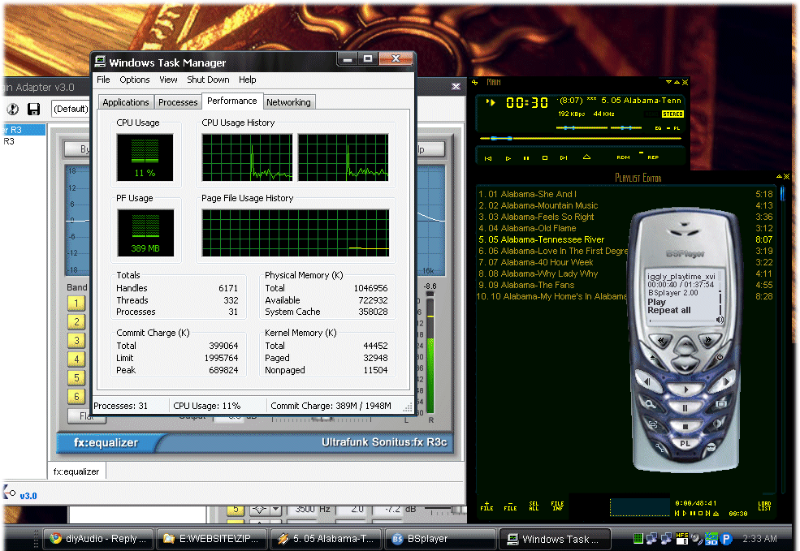
Task: Click the Xear 3D tray icon
Action: 711,538
